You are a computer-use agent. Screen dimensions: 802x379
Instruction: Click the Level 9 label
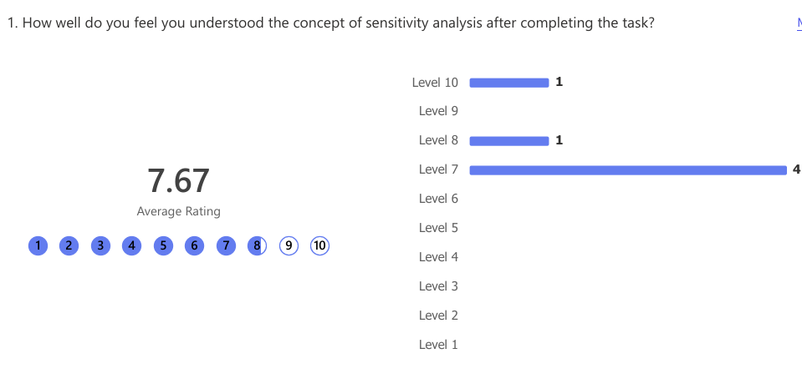point(438,111)
